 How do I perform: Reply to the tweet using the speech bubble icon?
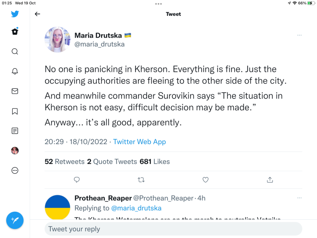[76, 180]
